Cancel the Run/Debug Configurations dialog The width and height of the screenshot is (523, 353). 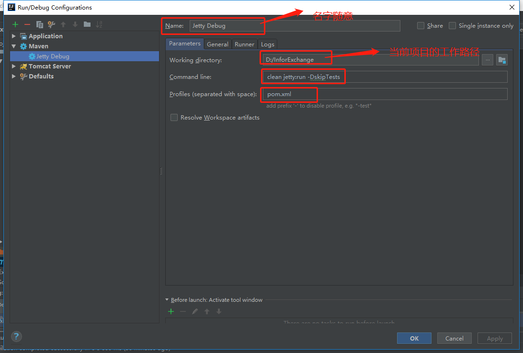pos(454,338)
